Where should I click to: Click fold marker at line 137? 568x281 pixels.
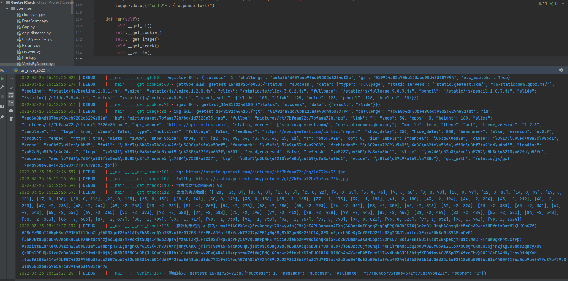pyautogui.click(x=94, y=6)
